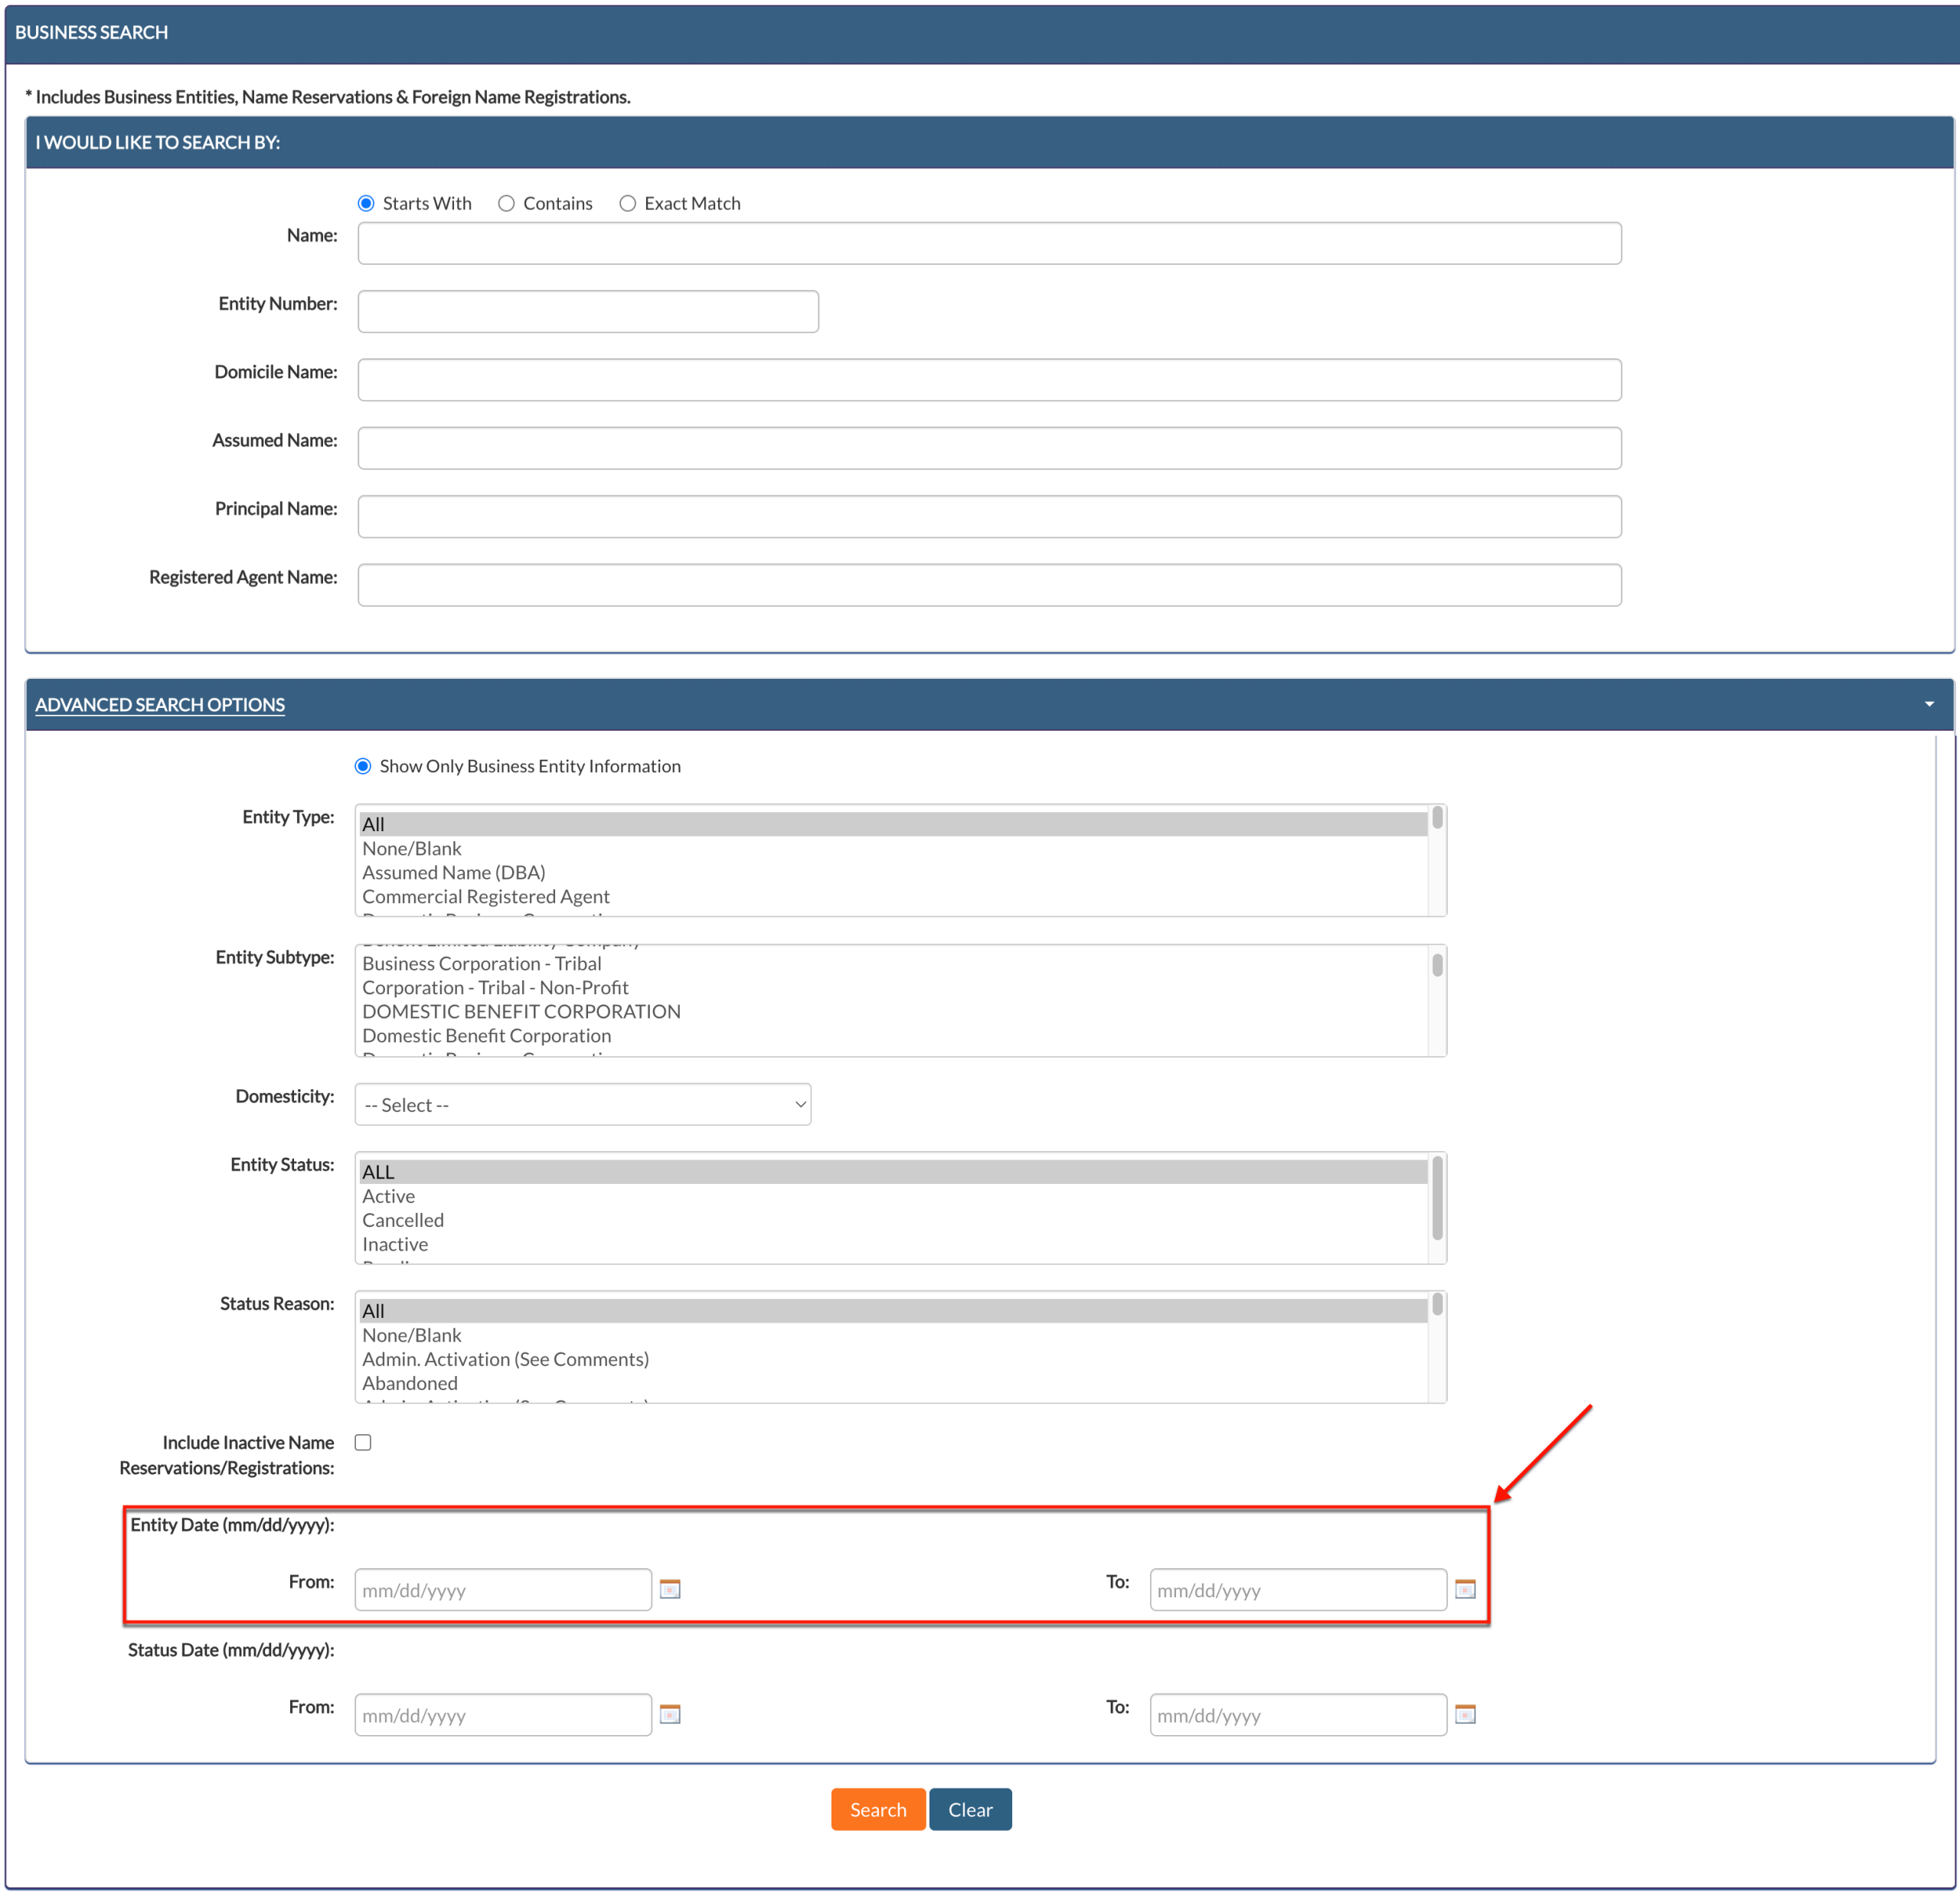Click the ADVANCED SEARCH OPTIONS link
Viewport: 1960px width, 1895px height.
point(160,705)
